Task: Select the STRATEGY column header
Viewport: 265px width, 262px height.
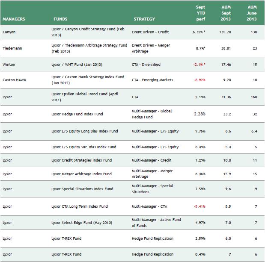Action: pos(144,19)
